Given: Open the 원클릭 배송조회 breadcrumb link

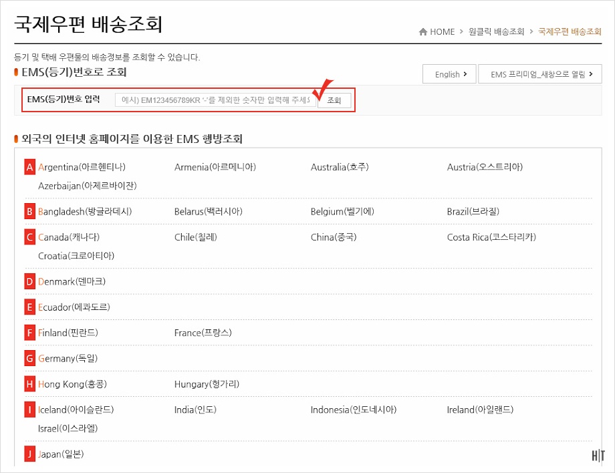Looking at the screenshot, I should (x=496, y=32).
